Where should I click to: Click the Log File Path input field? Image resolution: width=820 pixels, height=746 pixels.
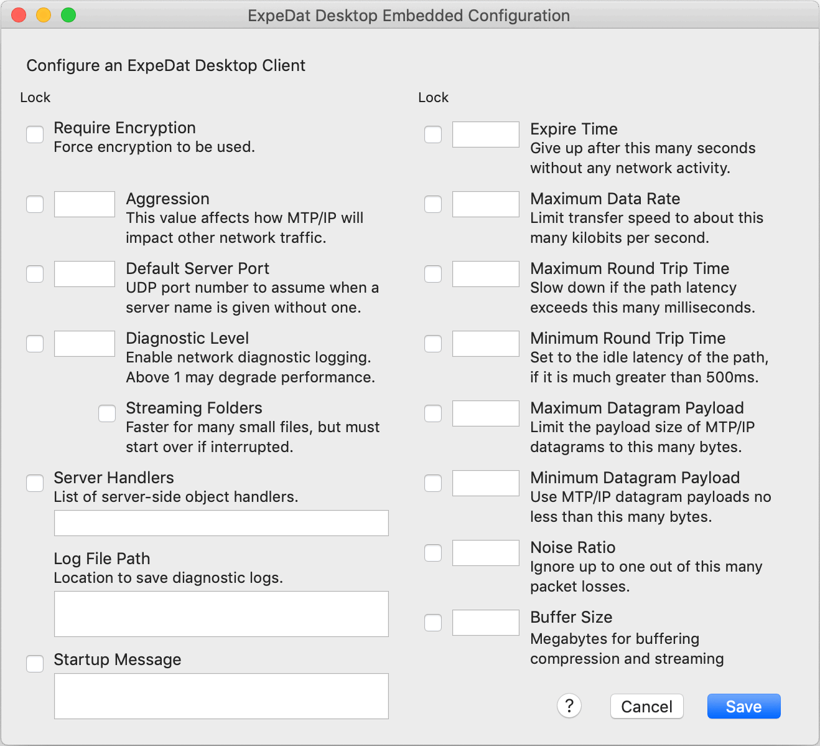(221, 614)
